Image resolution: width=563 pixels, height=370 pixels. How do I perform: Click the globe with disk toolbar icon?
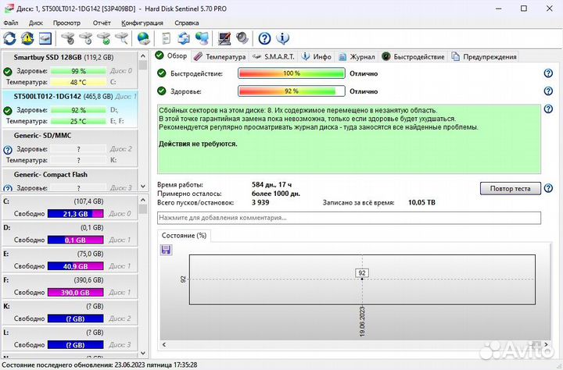click(x=143, y=38)
